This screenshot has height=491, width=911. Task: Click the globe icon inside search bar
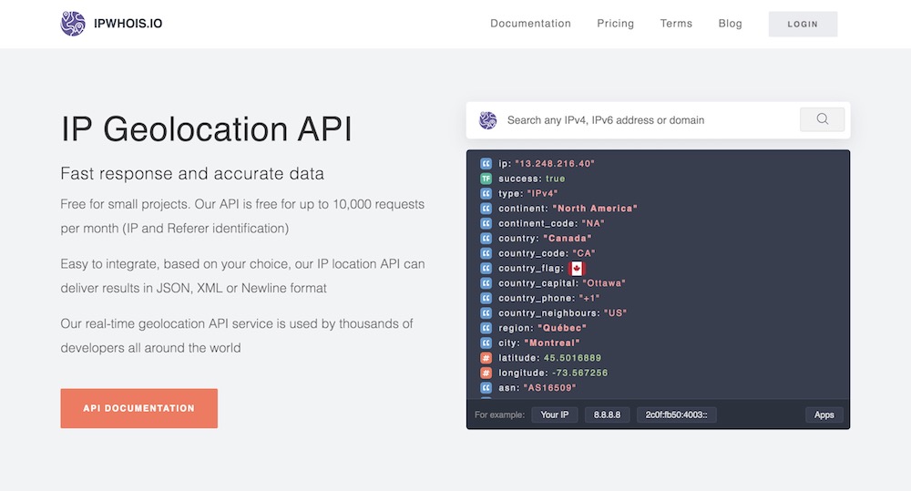[488, 120]
